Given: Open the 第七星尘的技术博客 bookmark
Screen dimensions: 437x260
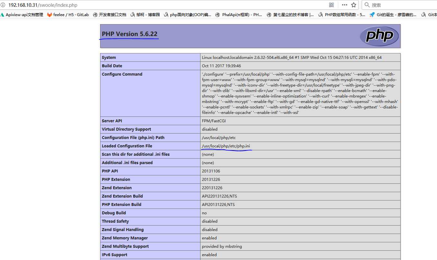Looking at the screenshot, I should click(x=290, y=14).
